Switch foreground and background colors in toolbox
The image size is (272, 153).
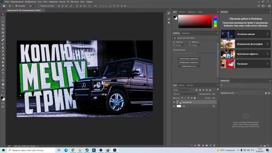[x=4, y=95]
